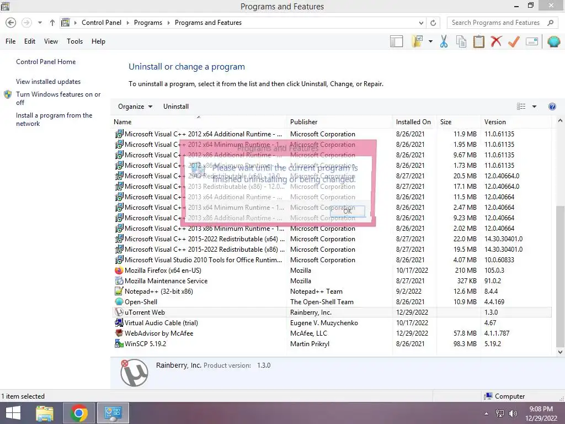Screen dimensions: 565x424
Task: Select Mozilla Maintenance Service entry
Action: coord(331,281)
